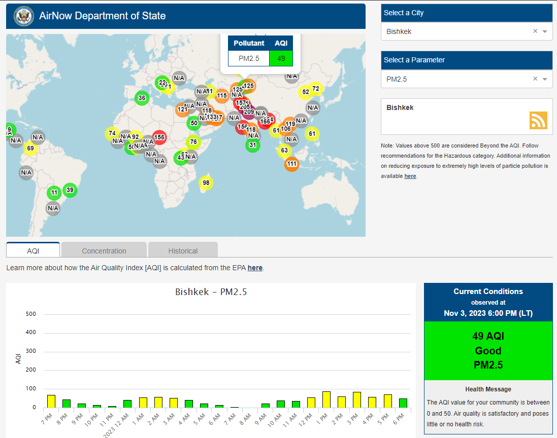The image size is (557, 438).
Task: Follow the EPA AQI calculation 'here' link
Action: click(255, 268)
